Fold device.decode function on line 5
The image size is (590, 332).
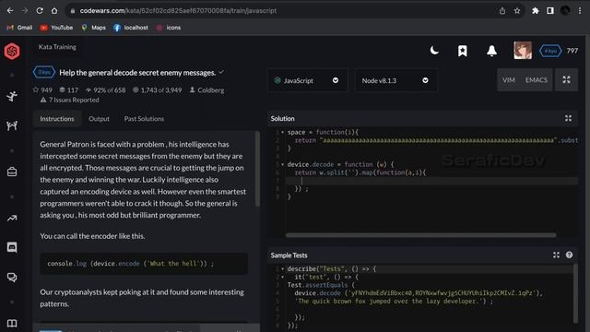[283, 164]
